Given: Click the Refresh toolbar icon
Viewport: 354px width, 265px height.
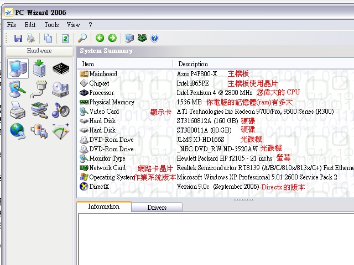Looking at the screenshot, I should 65,38.
